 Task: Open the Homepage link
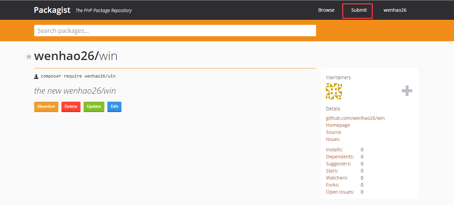(x=338, y=125)
